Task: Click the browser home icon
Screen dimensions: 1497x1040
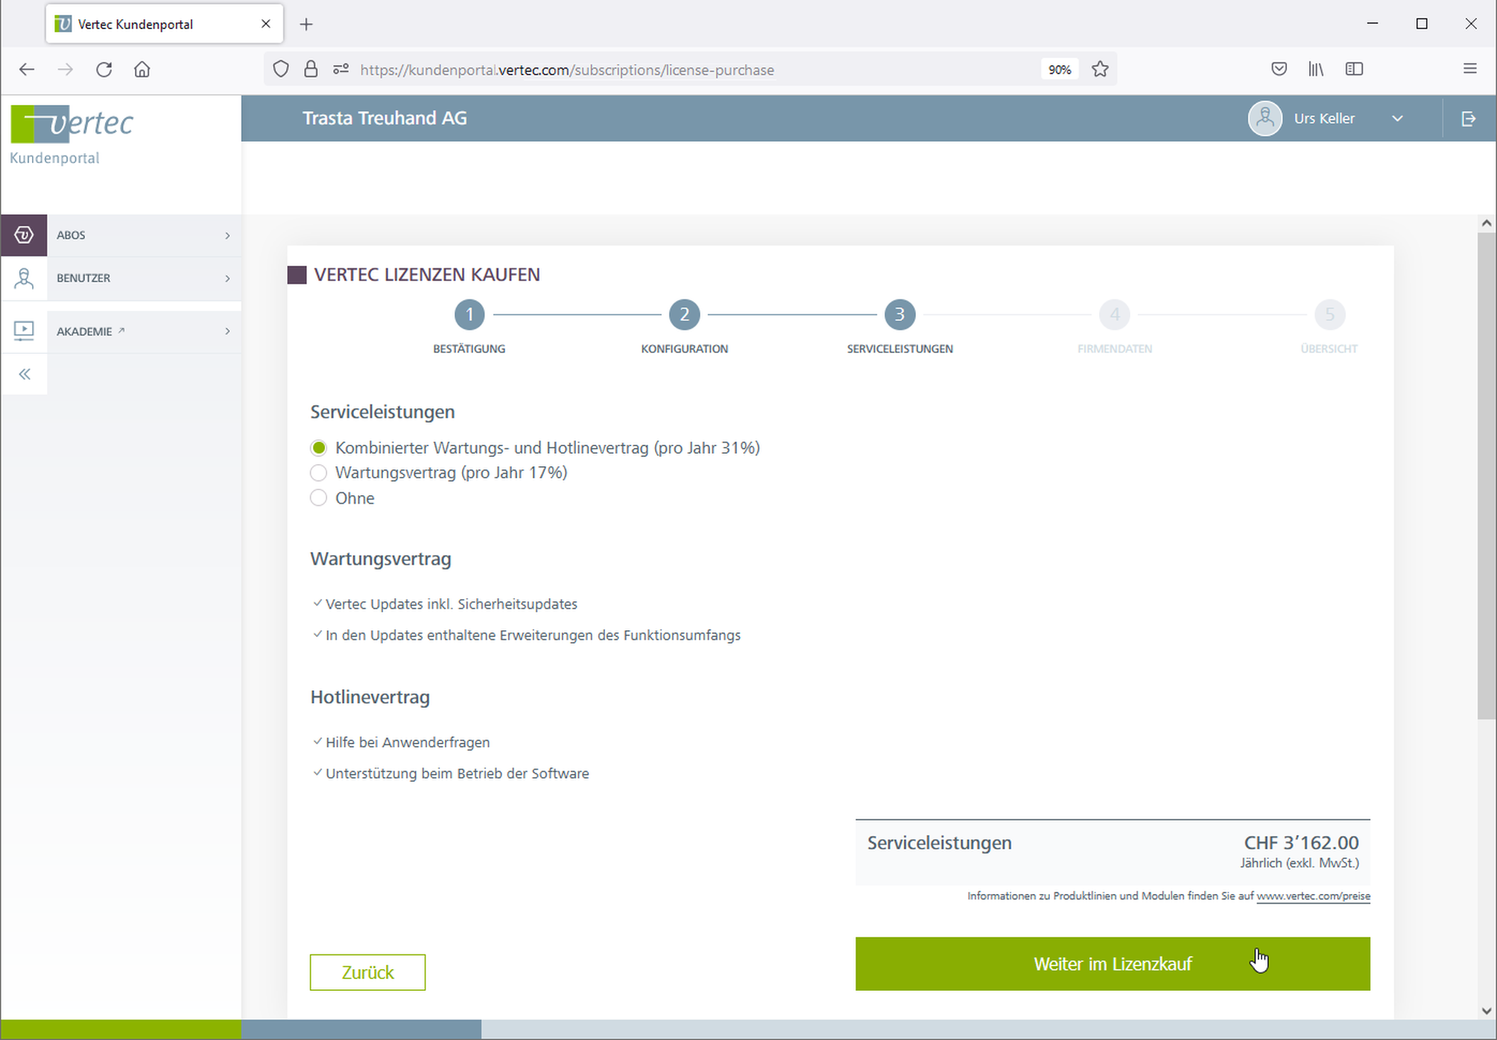Action: point(142,69)
